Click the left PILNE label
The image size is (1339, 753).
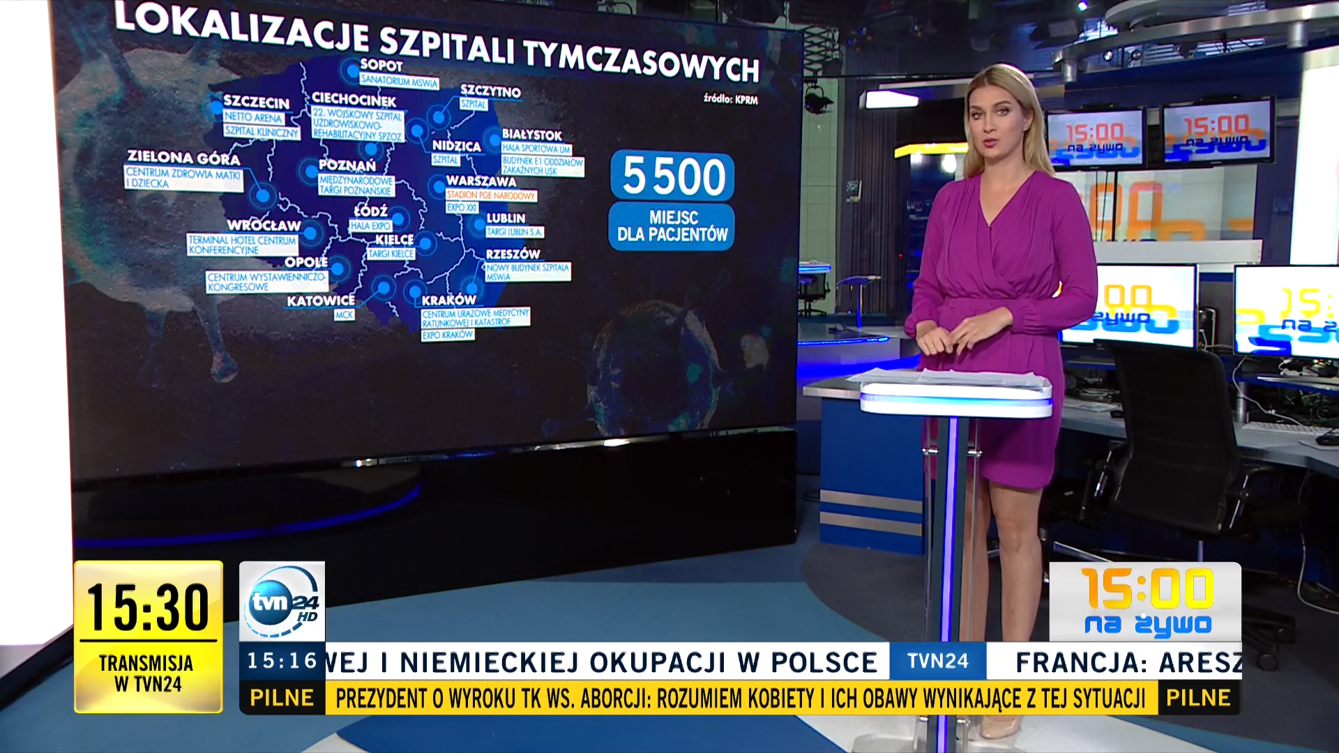[282, 697]
